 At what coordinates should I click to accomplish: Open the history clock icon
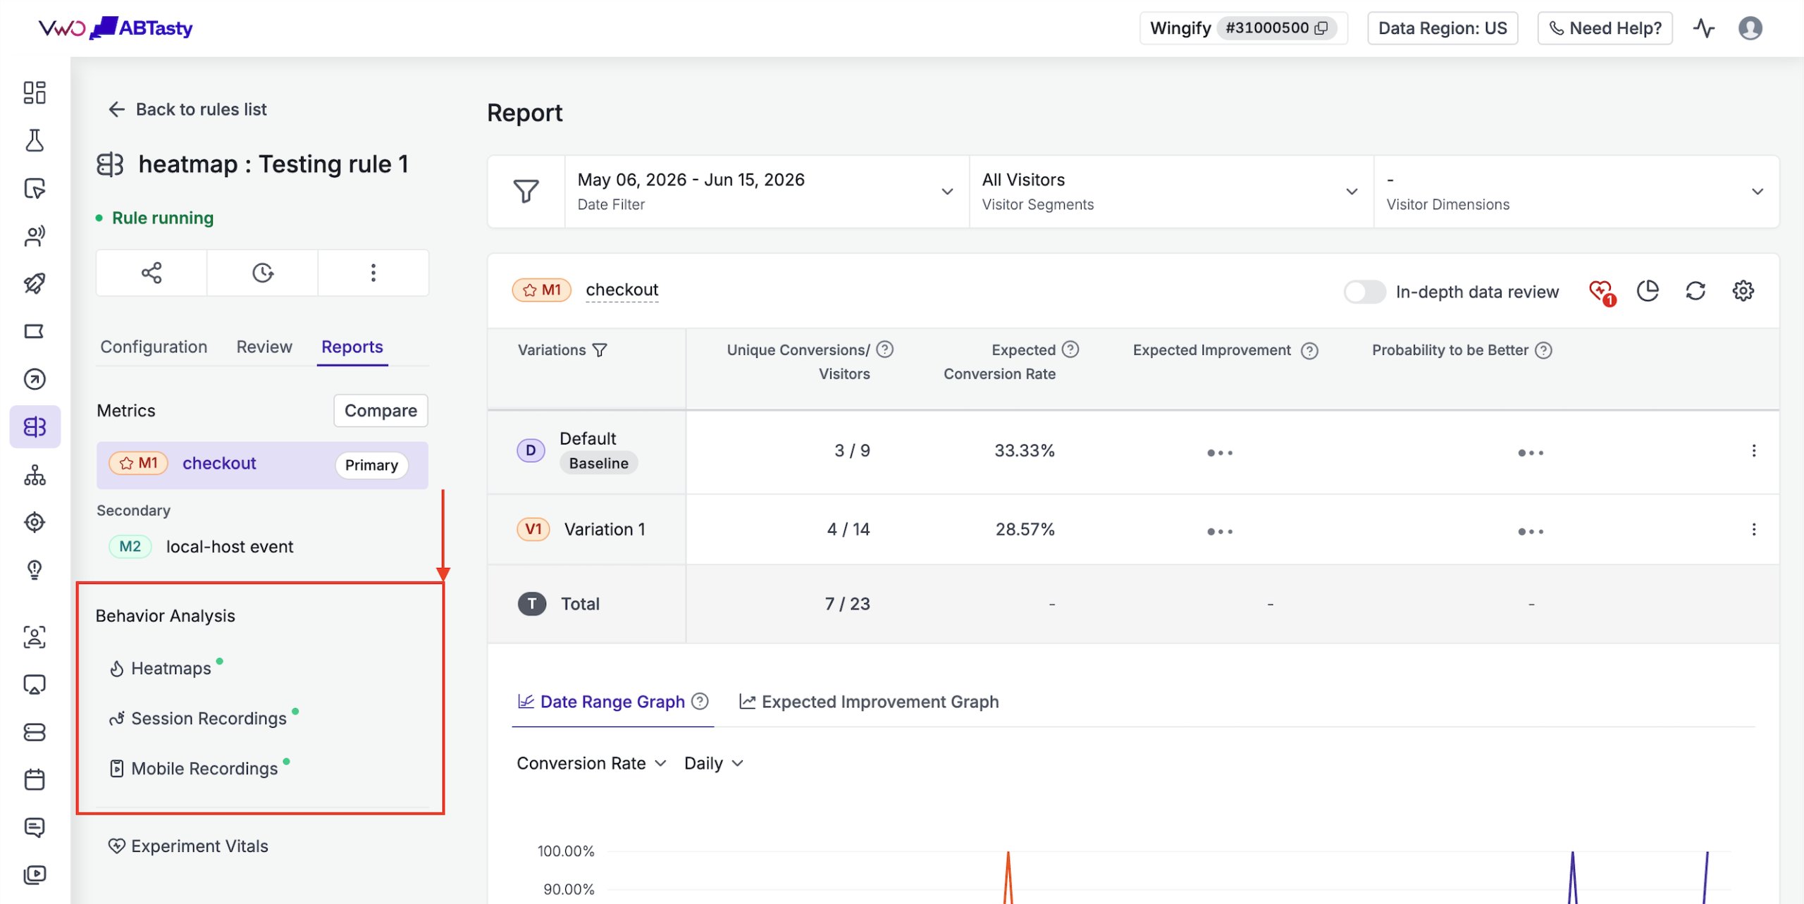point(263,273)
